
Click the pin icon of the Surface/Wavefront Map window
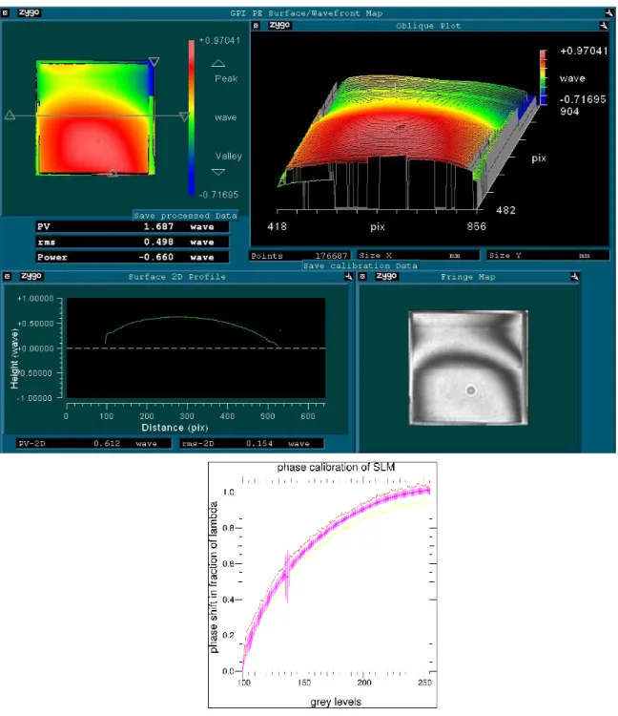pyautogui.click(x=609, y=12)
